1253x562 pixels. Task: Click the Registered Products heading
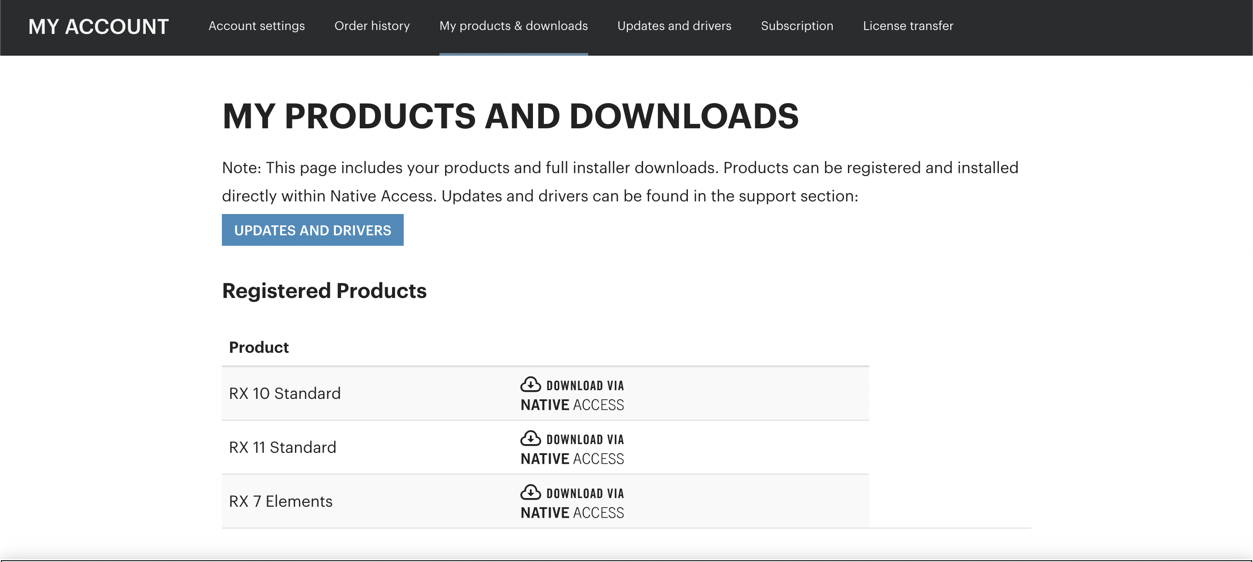pyautogui.click(x=324, y=291)
